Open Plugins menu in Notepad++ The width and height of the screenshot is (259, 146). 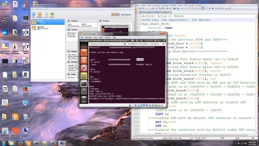click(x=191, y=5)
